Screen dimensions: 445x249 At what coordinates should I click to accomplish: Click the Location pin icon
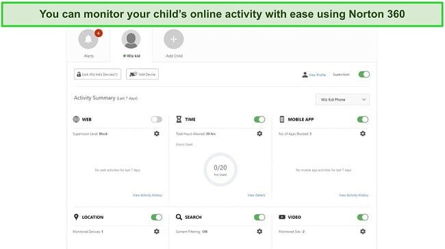point(76,217)
